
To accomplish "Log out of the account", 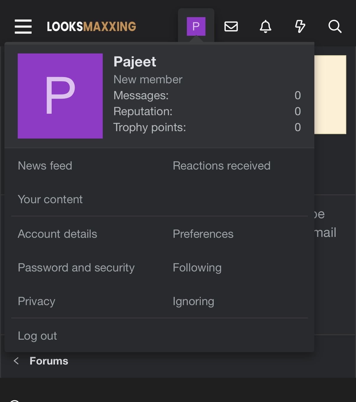I will 37,336.
